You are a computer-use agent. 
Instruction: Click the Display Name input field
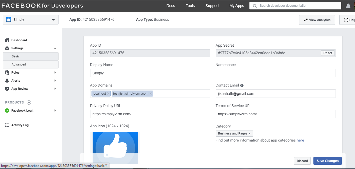point(150,73)
